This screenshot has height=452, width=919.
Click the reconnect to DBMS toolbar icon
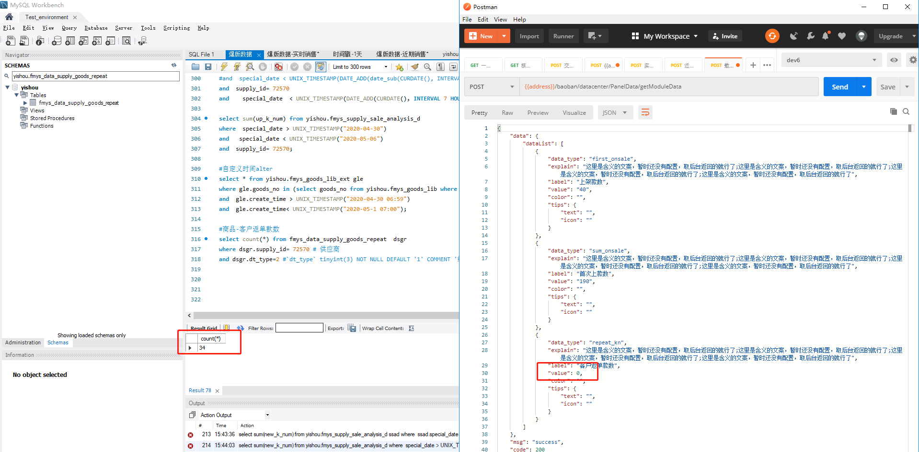click(142, 41)
